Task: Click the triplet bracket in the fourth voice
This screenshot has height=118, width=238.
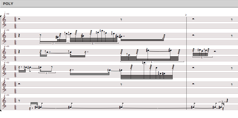Action: click(46, 73)
